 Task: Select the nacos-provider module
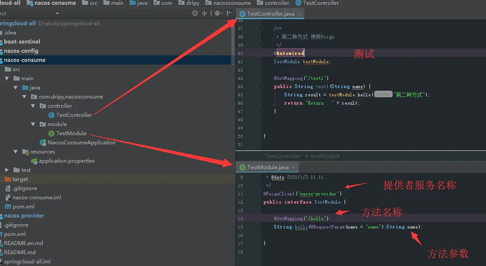pos(22,215)
